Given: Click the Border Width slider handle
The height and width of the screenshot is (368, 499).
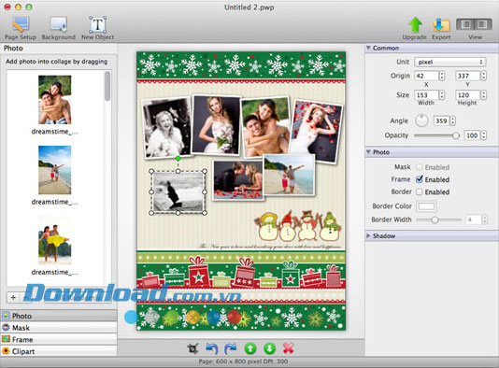Looking at the screenshot, I should point(435,219).
